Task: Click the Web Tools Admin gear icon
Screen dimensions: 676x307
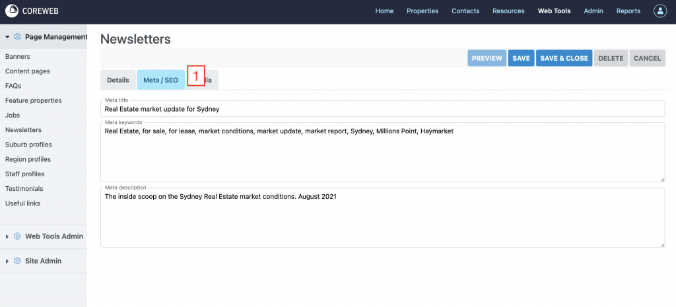Action: tap(17, 236)
